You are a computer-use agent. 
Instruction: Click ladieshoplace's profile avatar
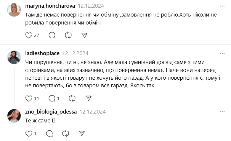point(14,57)
